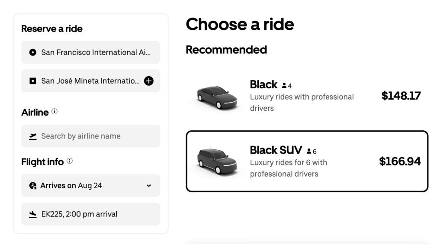
Task: Open the arrival date chevron
Action: click(x=149, y=186)
